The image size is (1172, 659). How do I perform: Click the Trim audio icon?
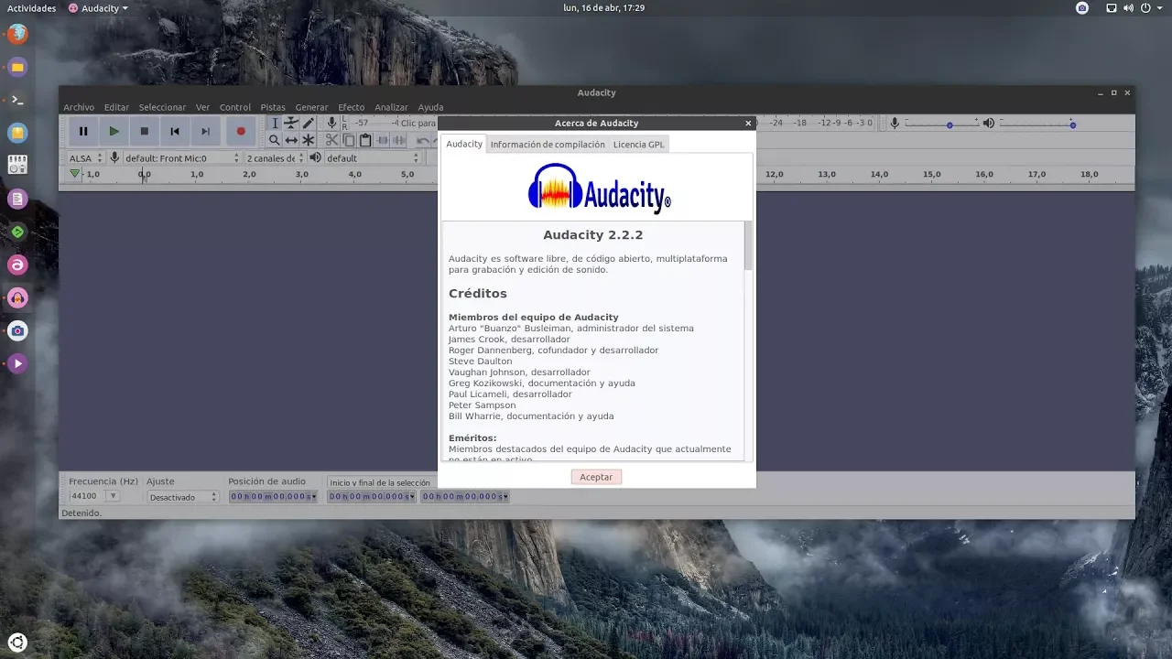[x=383, y=140]
